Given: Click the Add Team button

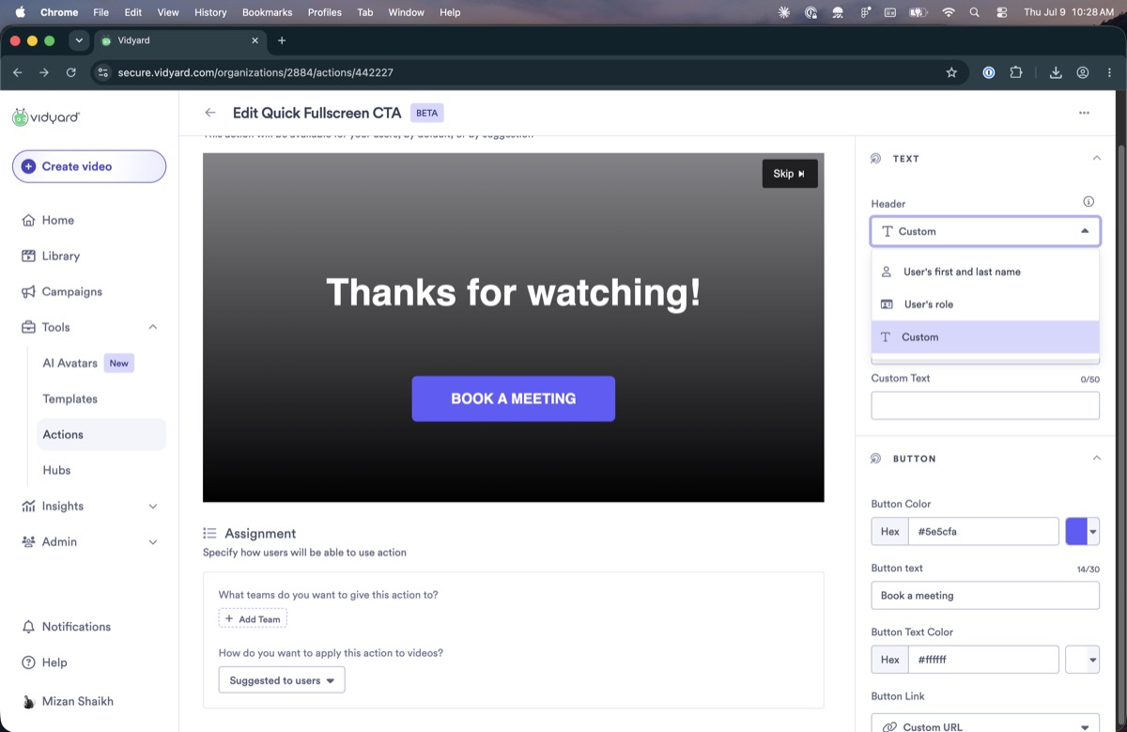Looking at the screenshot, I should (x=253, y=619).
